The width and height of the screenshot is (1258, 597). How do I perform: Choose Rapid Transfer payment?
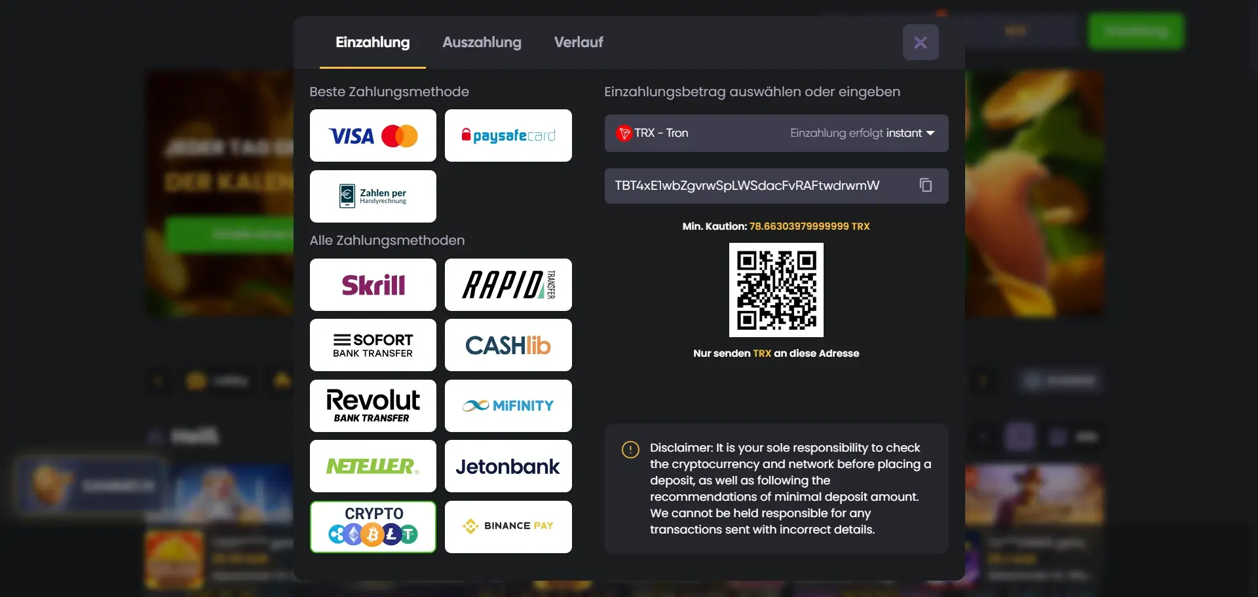point(508,285)
